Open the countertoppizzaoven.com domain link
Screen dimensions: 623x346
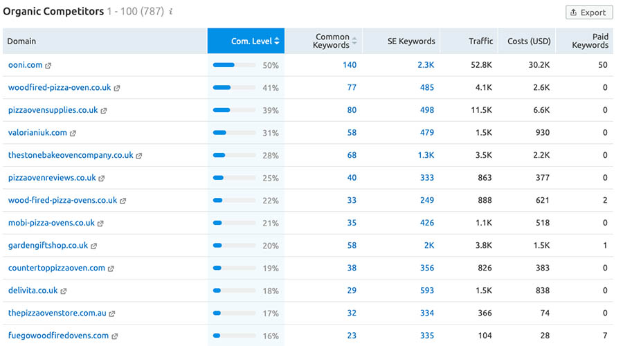[57, 268]
